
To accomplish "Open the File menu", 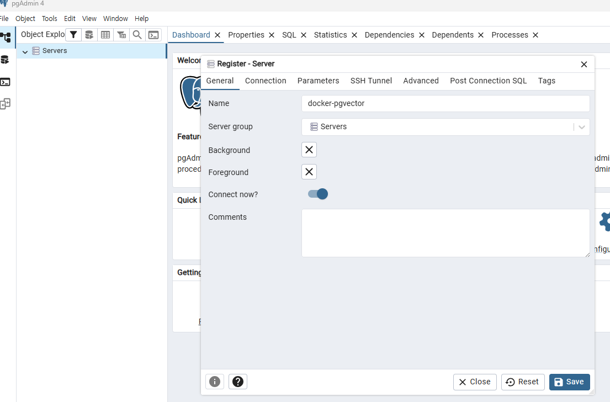I will [x=4, y=19].
